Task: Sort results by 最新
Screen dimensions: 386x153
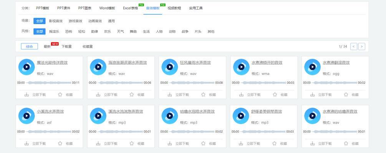Action: 47,46
